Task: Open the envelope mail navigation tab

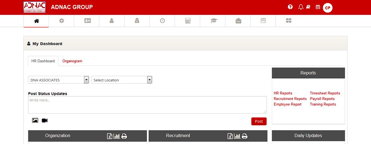Action: [238, 21]
